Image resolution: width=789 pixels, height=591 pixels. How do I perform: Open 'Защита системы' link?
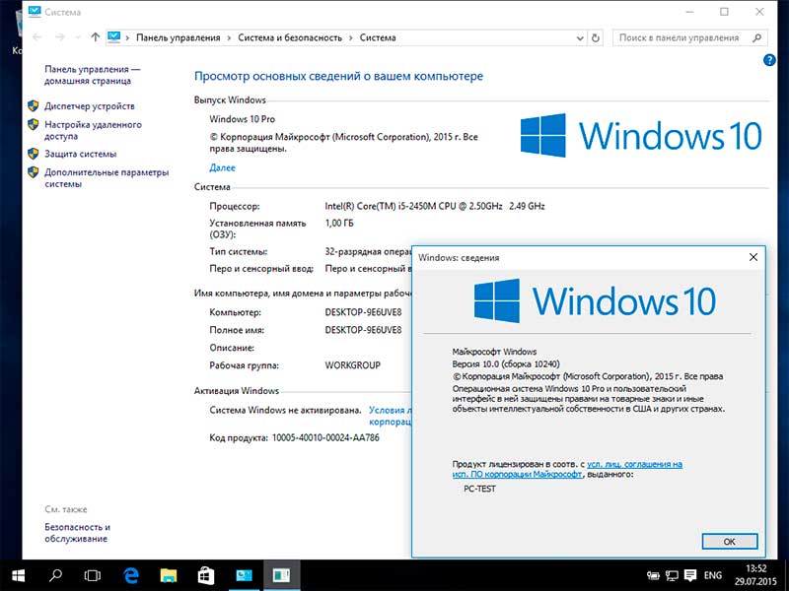[x=81, y=154]
